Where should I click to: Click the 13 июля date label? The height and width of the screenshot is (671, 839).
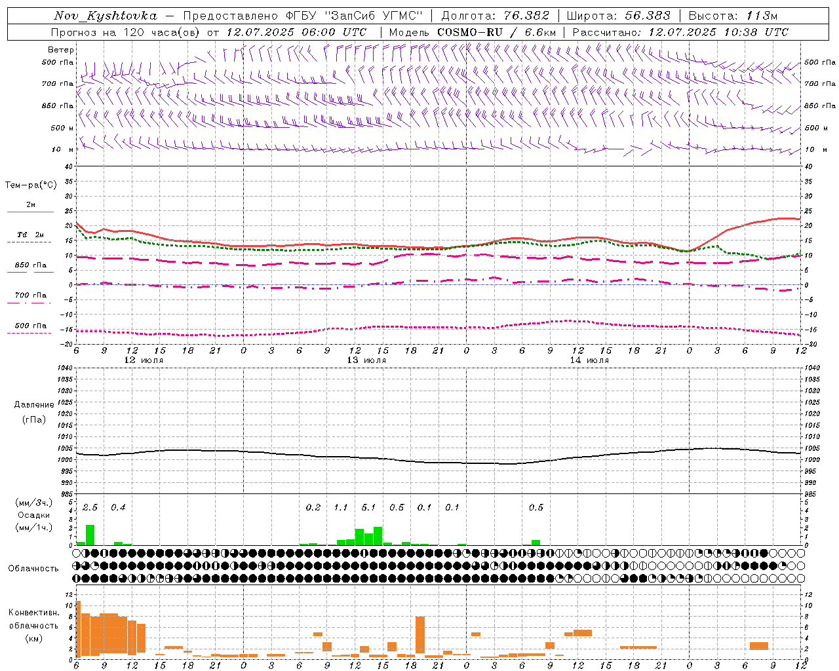pyautogui.click(x=366, y=360)
